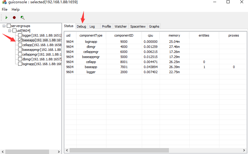The width and height of the screenshot is (248, 154).
Task: Open the File menu
Action: (4, 10)
